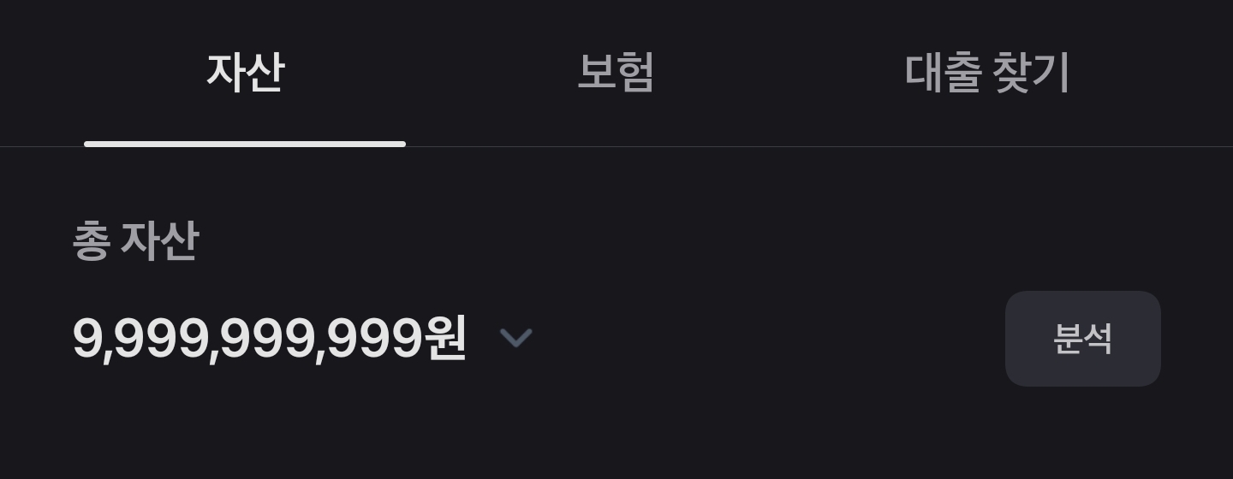Return to assets view labeled 자산
Viewport: 1233px width, 479px height.
pos(245,73)
